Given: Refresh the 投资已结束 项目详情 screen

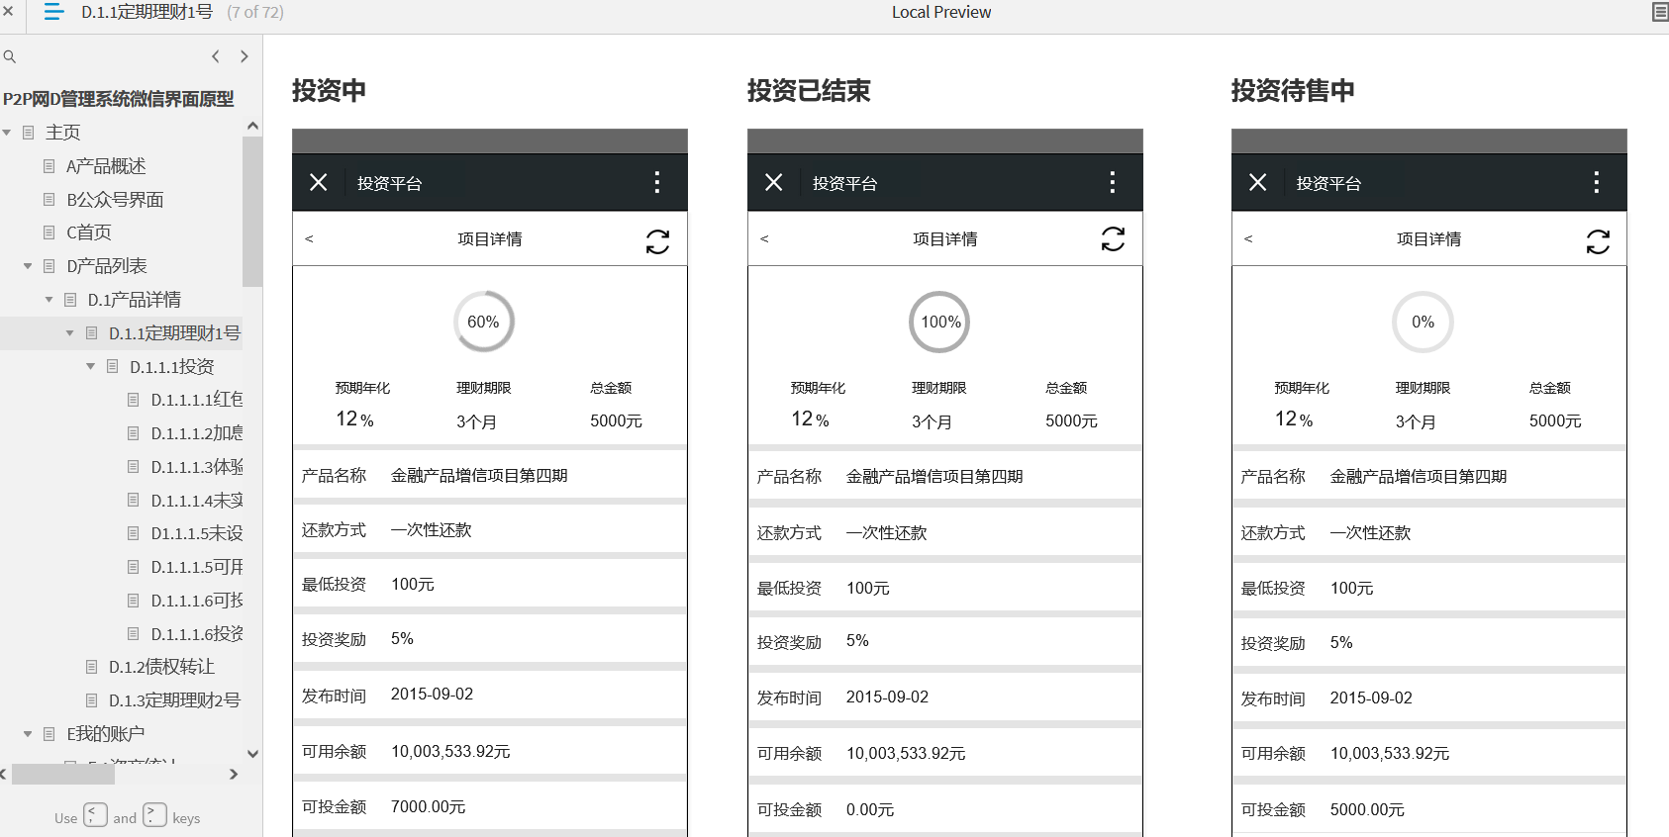Looking at the screenshot, I should coord(1113,238).
